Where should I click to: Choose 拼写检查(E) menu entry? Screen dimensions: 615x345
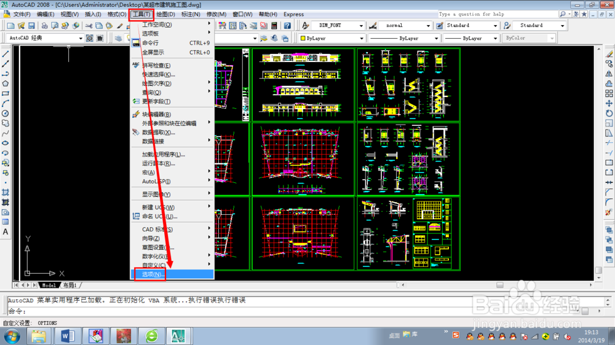(x=173, y=66)
